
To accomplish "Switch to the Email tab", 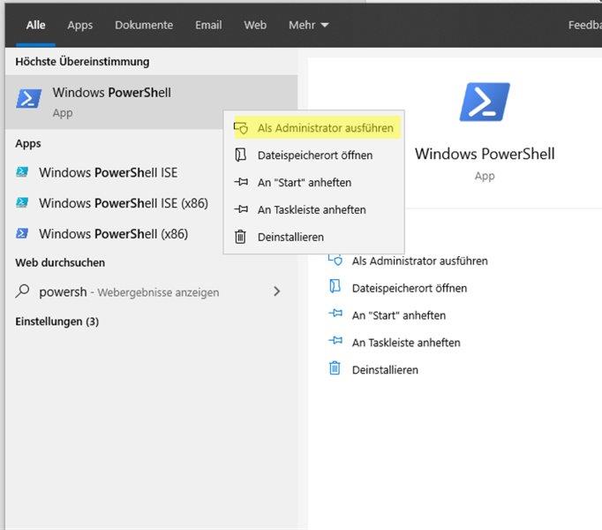I will coord(208,26).
